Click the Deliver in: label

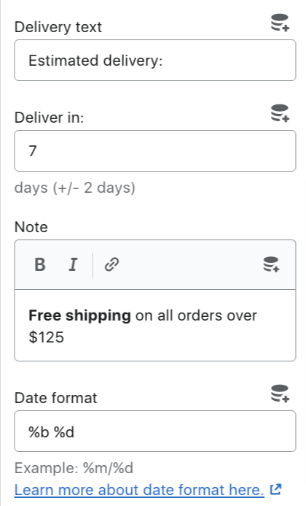(49, 118)
